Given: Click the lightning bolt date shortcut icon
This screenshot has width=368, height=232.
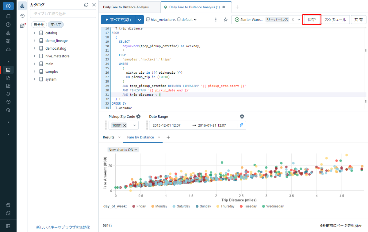Looking at the screenshot, I should coord(241,125).
